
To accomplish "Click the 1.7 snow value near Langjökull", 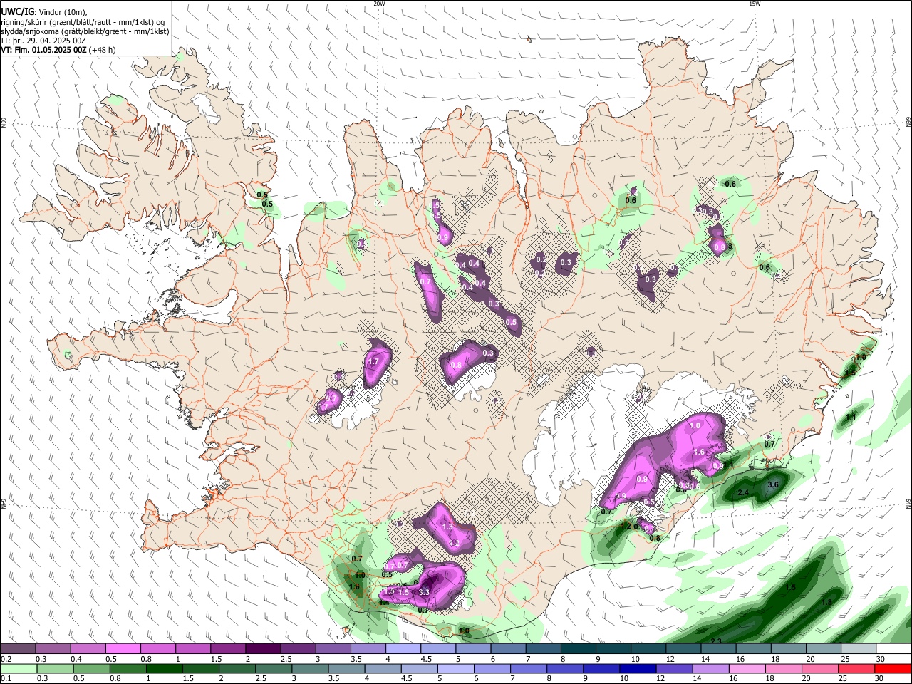I will coord(373,362).
